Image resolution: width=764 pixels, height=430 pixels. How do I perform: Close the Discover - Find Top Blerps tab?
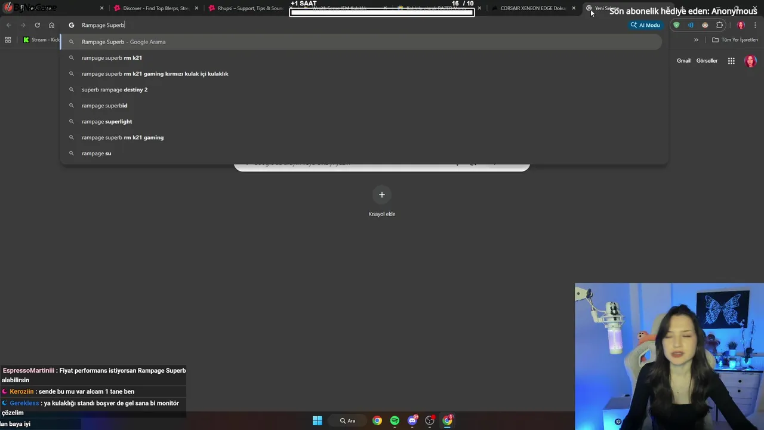click(196, 8)
